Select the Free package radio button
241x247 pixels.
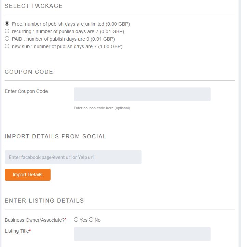[x=7, y=24]
